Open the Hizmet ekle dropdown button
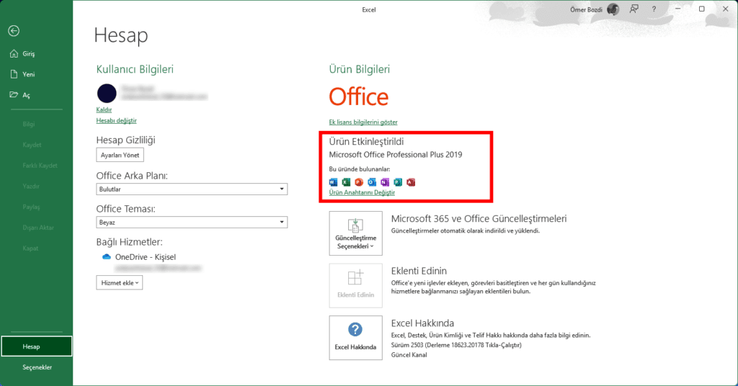Image resolution: width=738 pixels, height=386 pixels. [x=120, y=282]
